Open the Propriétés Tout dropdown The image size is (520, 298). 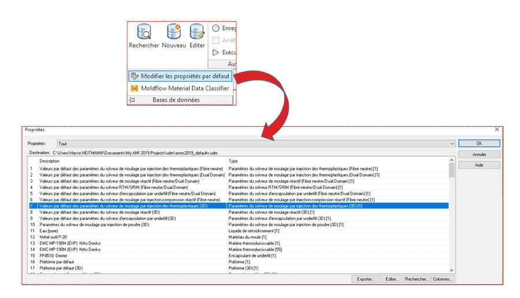(x=256, y=144)
